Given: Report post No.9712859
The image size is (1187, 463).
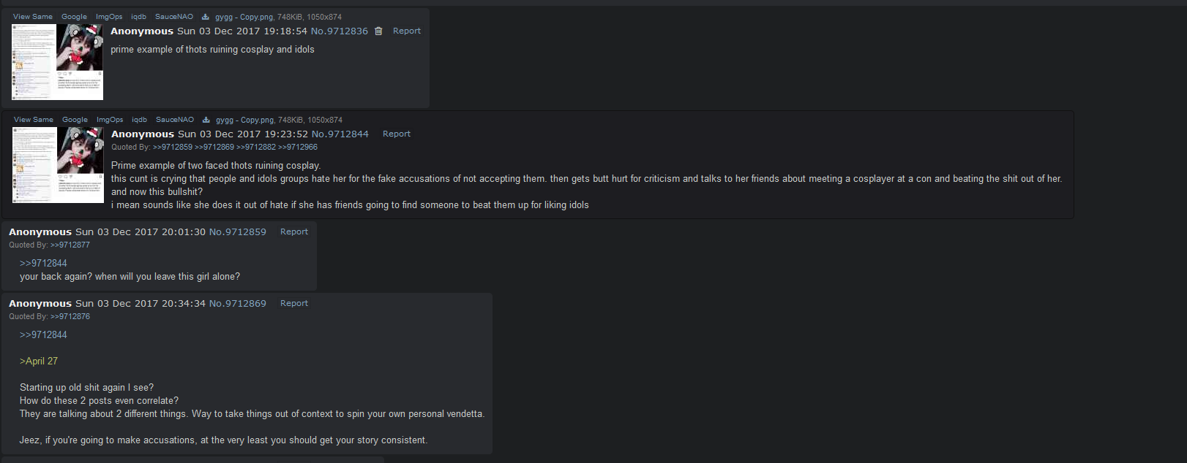Looking at the screenshot, I should click(x=294, y=231).
